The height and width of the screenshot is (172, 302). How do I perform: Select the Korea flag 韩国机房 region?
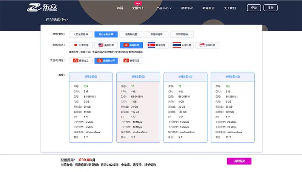pyautogui.click(x=157, y=45)
